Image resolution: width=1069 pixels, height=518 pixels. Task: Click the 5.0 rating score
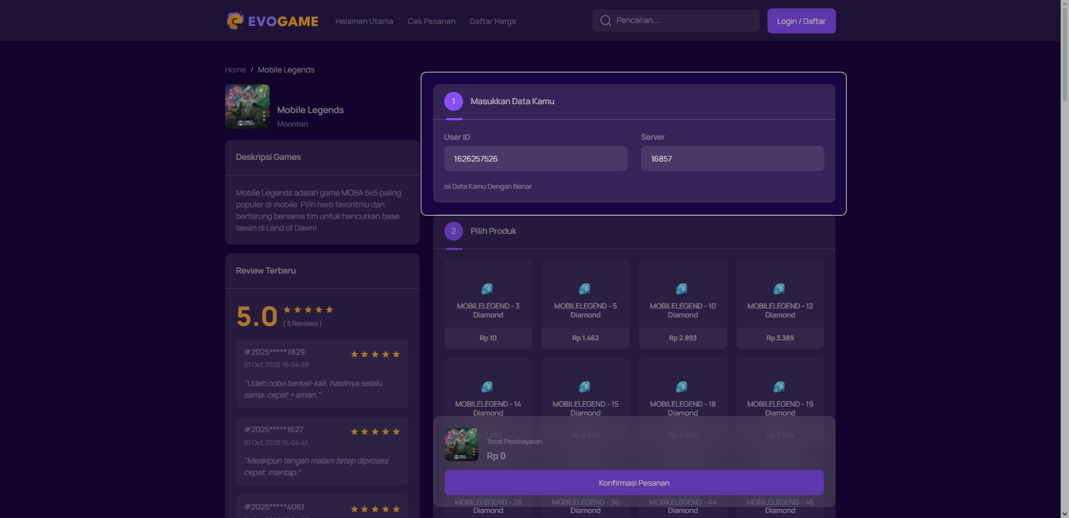(x=257, y=316)
